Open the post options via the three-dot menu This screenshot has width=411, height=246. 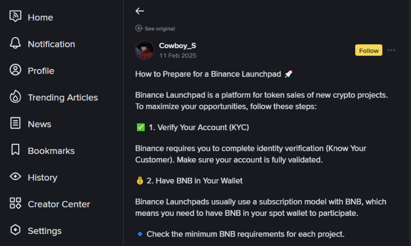click(392, 50)
